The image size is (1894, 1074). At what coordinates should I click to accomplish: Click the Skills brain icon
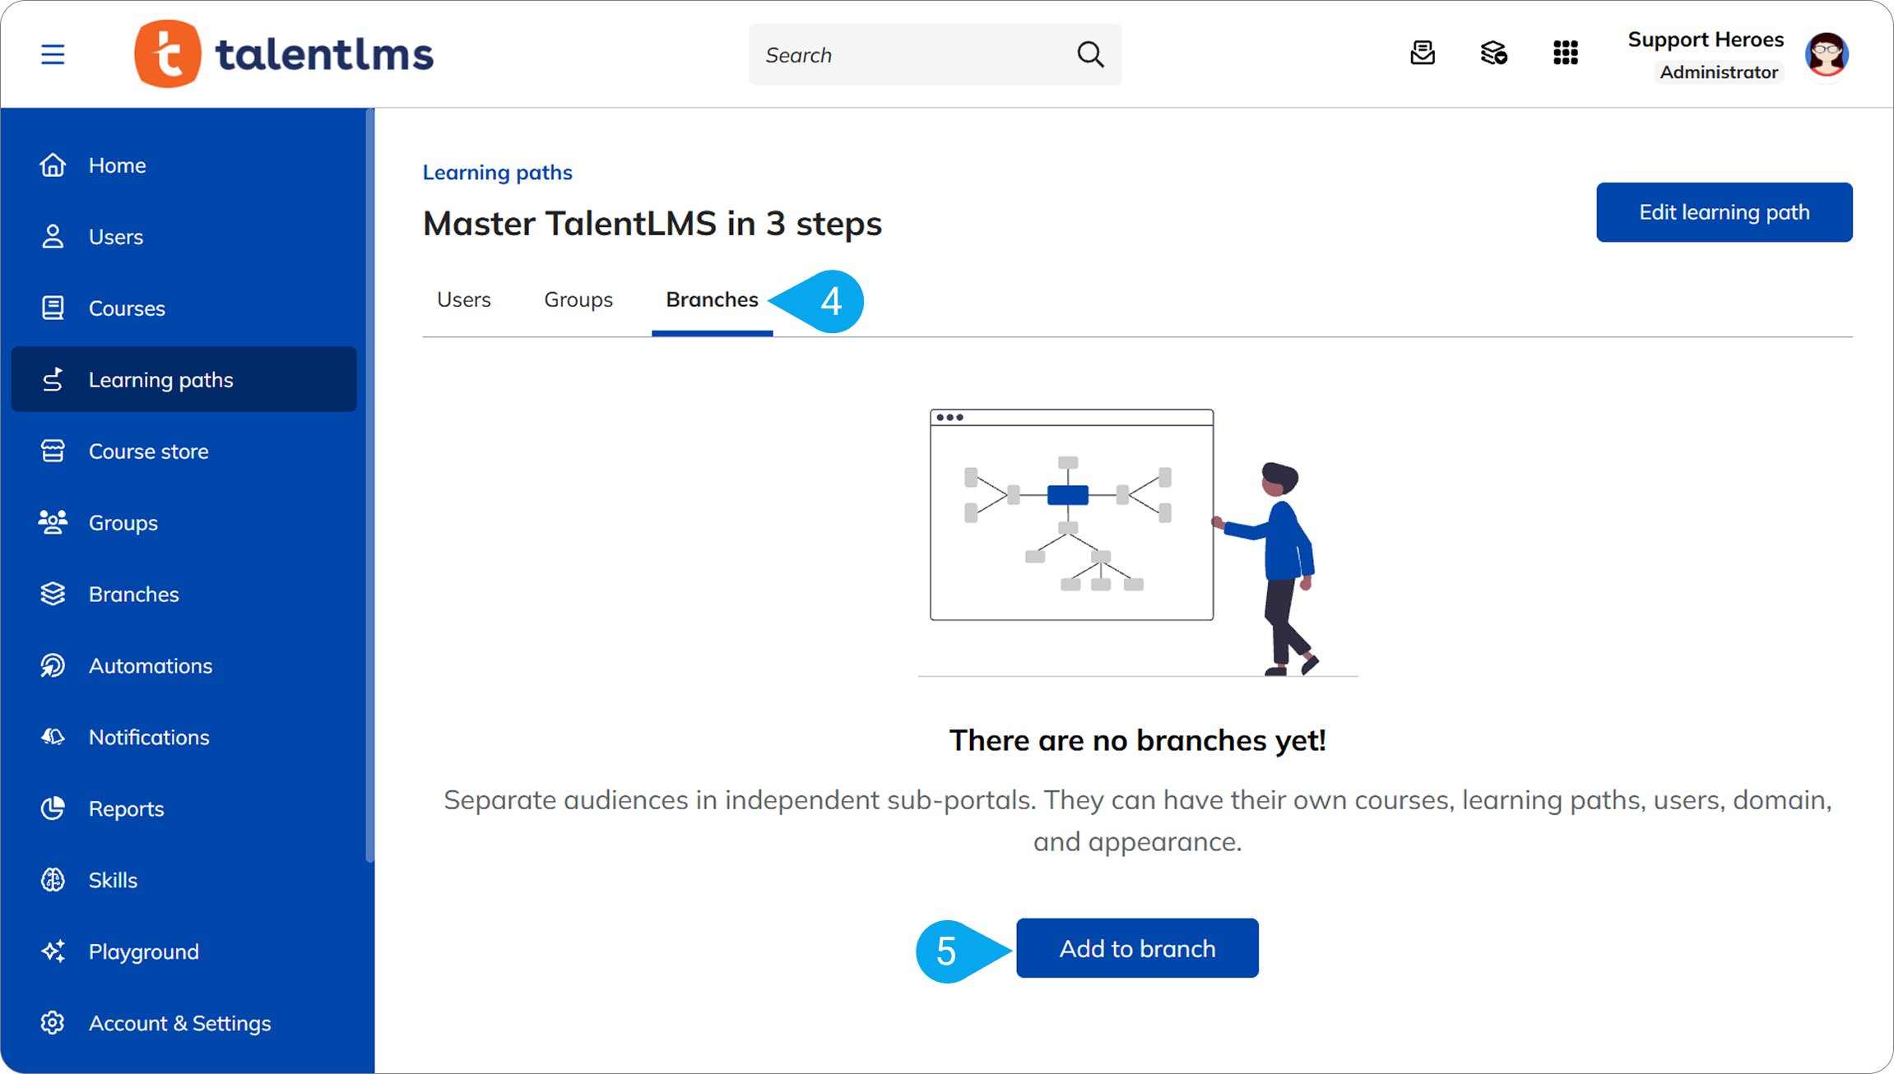(53, 880)
